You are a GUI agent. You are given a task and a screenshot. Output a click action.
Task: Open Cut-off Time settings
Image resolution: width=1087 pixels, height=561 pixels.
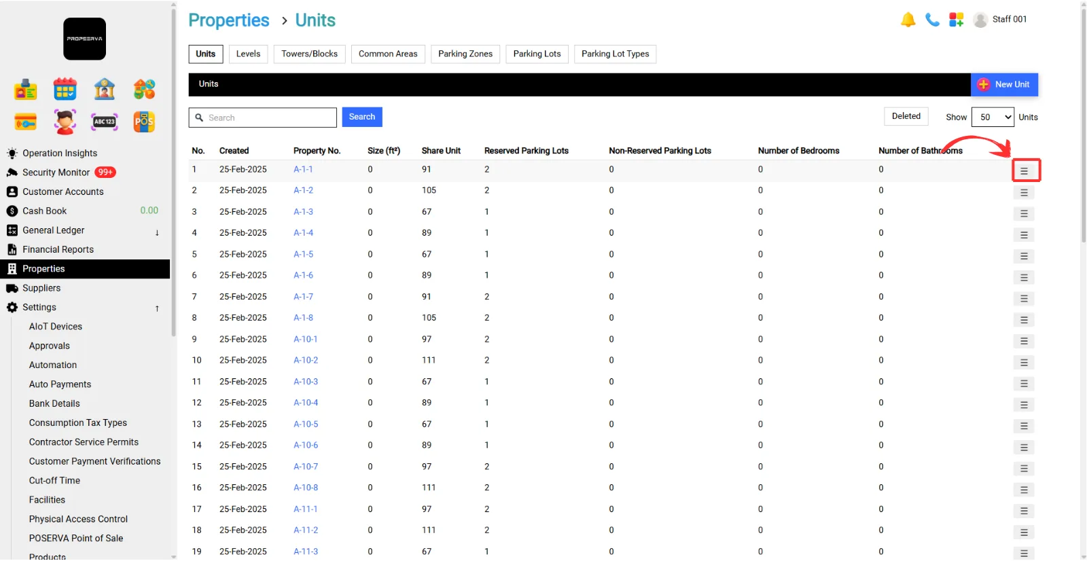(54, 481)
